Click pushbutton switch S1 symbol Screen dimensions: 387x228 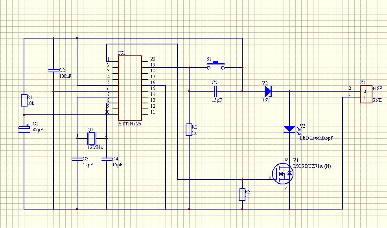tap(216, 66)
